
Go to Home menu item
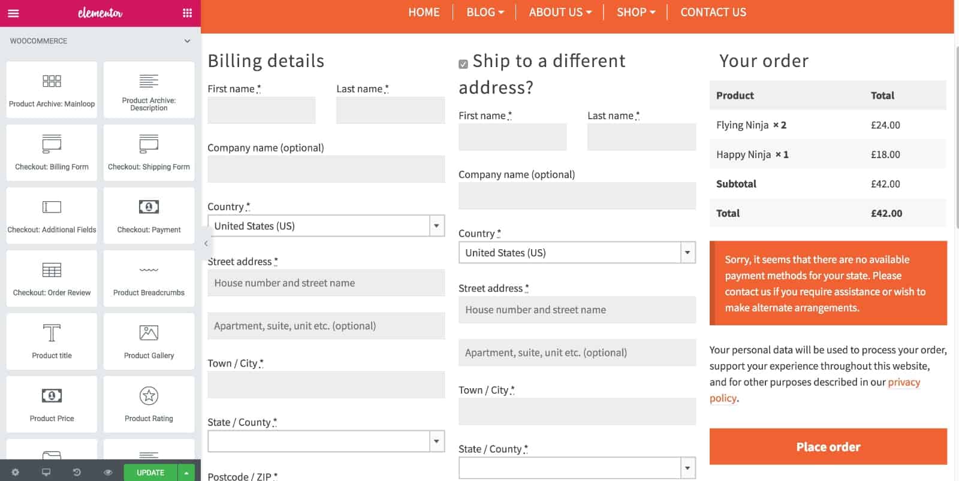coord(424,12)
